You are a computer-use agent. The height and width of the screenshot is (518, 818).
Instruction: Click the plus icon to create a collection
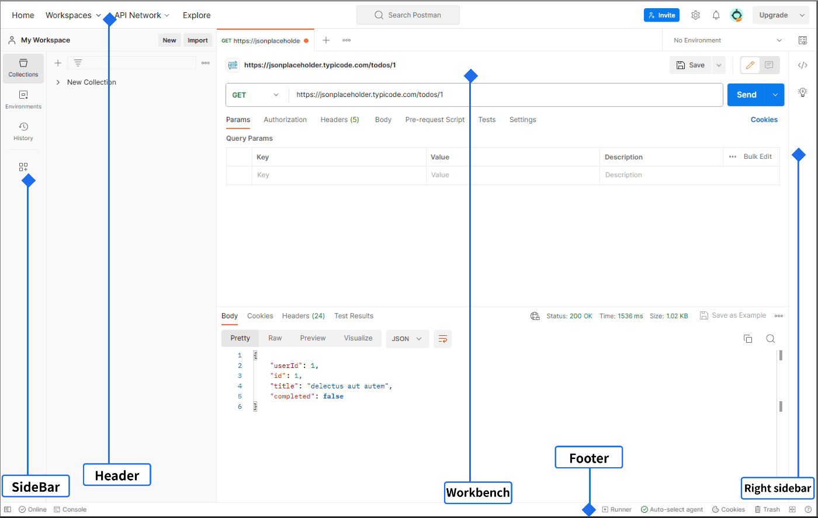coord(58,63)
